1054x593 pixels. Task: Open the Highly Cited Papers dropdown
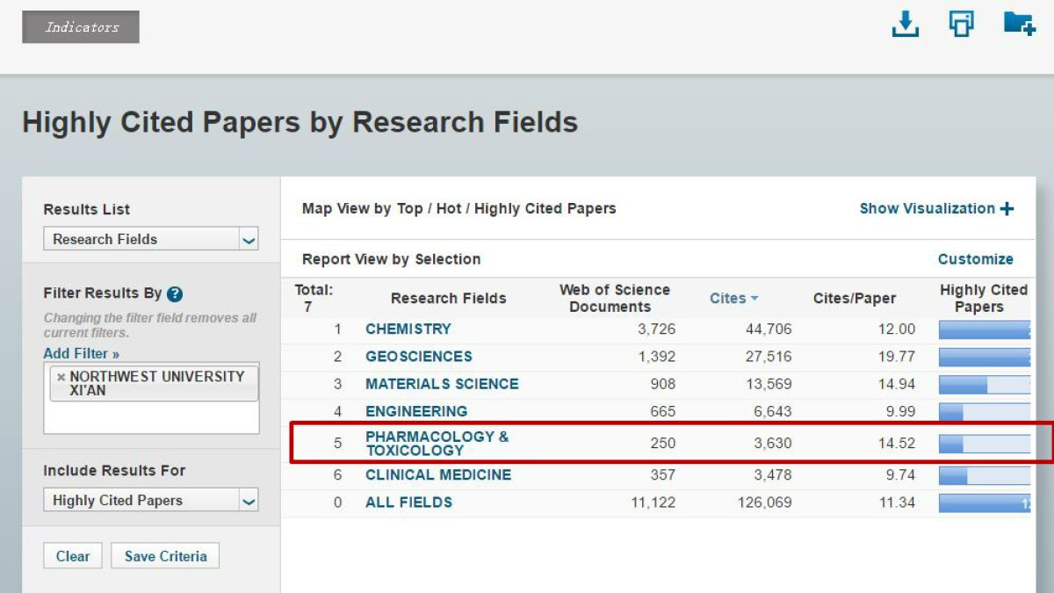(151, 501)
